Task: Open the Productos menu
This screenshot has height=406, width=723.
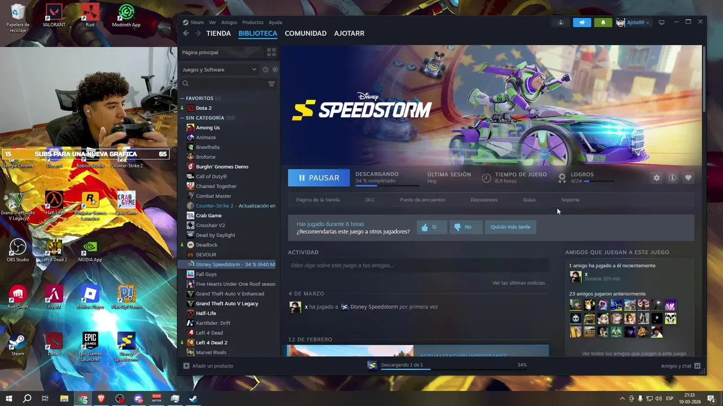Action: [x=253, y=23]
